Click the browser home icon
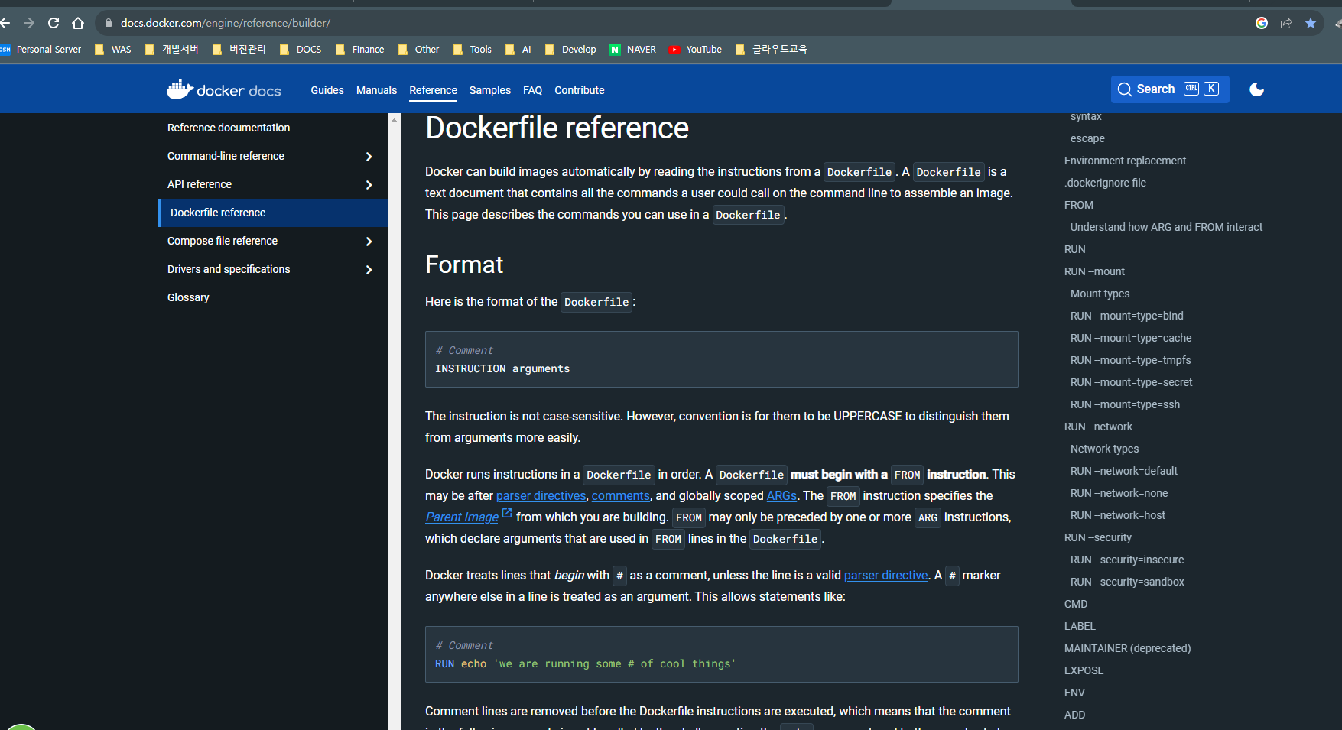This screenshot has height=730, width=1342. pyautogui.click(x=78, y=23)
